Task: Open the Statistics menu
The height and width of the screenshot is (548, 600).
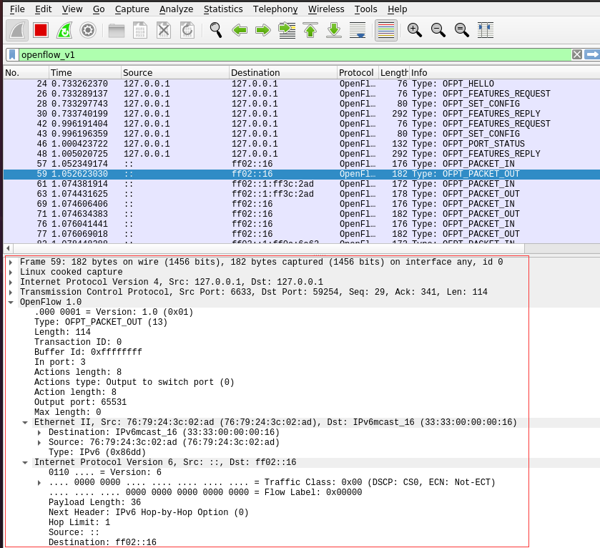Action: [x=223, y=9]
